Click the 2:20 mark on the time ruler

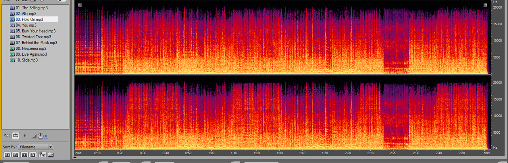[393, 153]
